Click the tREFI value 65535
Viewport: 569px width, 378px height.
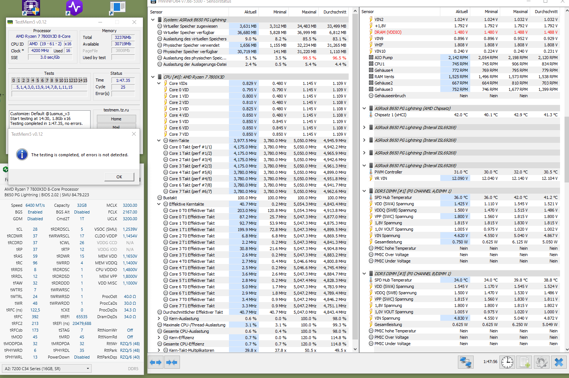coord(82,317)
